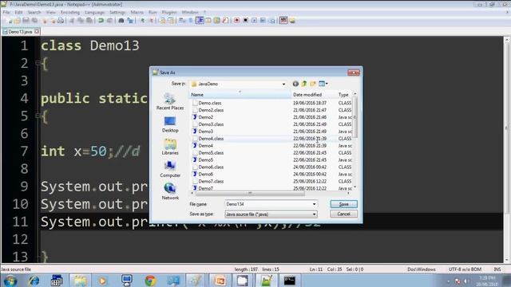Click the Cancel button in the dialog
This screenshot has height=287, width=511.
pos(343,214)
